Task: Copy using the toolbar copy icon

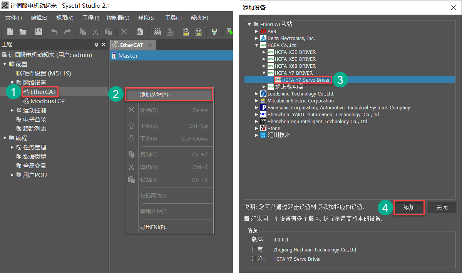Action: (x=83, y=32)
